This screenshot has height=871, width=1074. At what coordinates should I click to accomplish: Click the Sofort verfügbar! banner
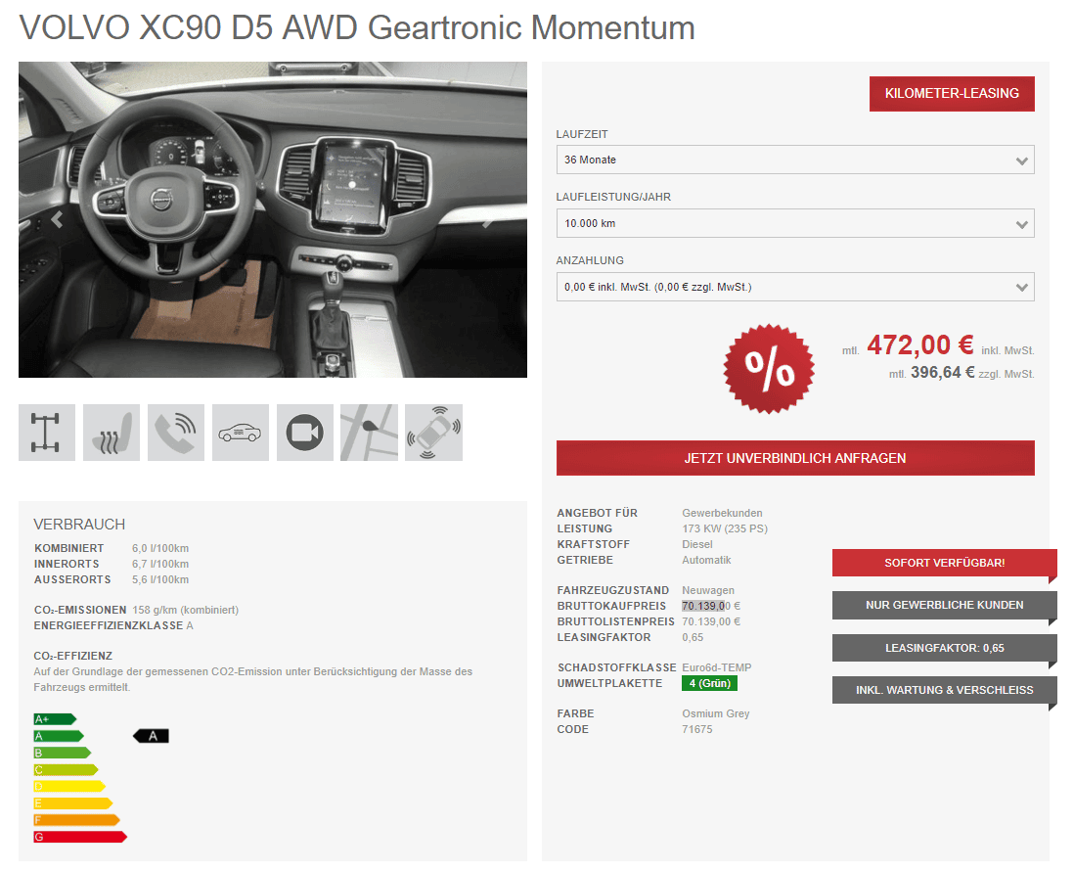point(945,564)
